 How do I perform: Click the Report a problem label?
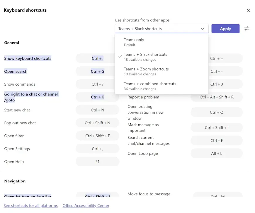(143, 97)
